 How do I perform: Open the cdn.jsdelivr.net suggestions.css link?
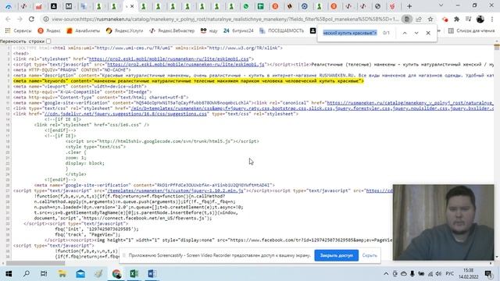126,114
